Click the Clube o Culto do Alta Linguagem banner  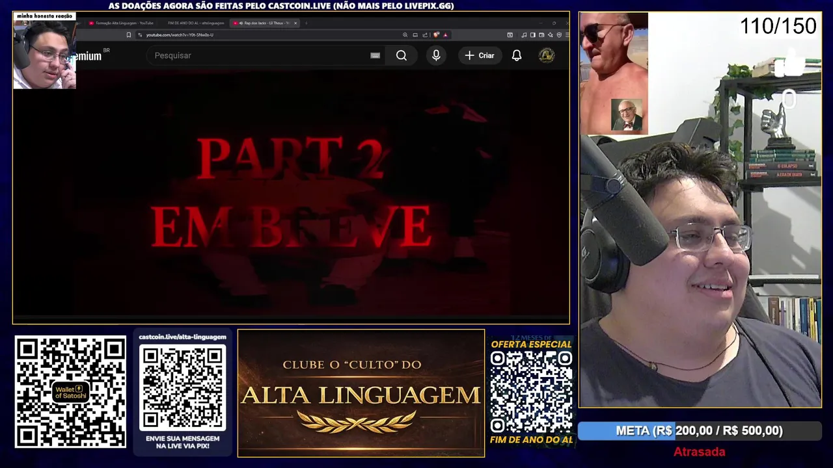pyautogui.click(x=361, y=393)
